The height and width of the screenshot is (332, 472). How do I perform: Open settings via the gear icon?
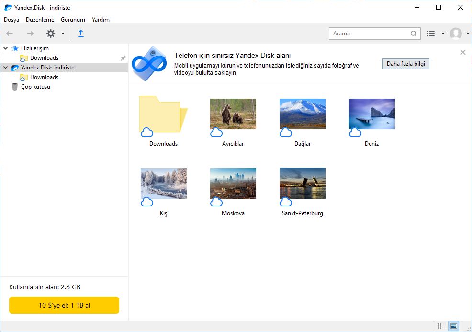click(51, 34)
